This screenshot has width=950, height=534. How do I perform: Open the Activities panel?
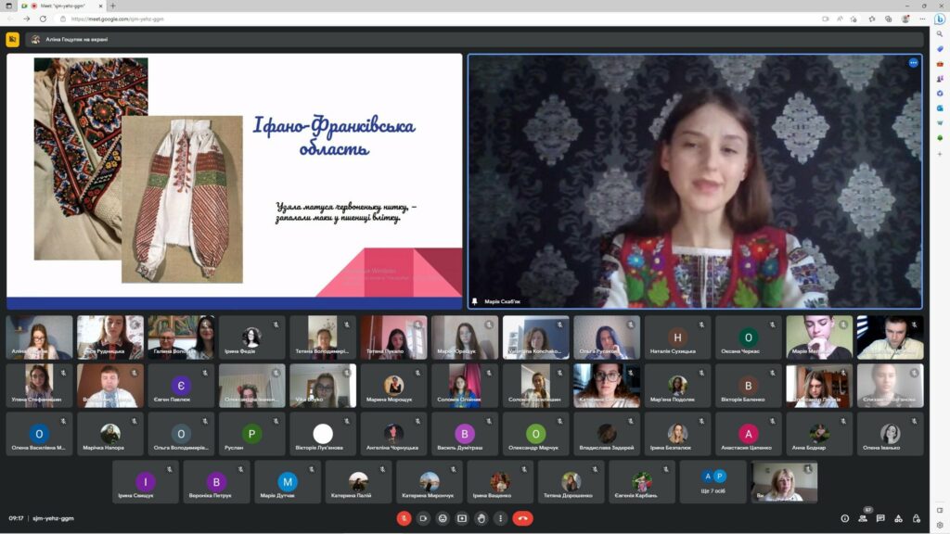(x=898, y=518)
